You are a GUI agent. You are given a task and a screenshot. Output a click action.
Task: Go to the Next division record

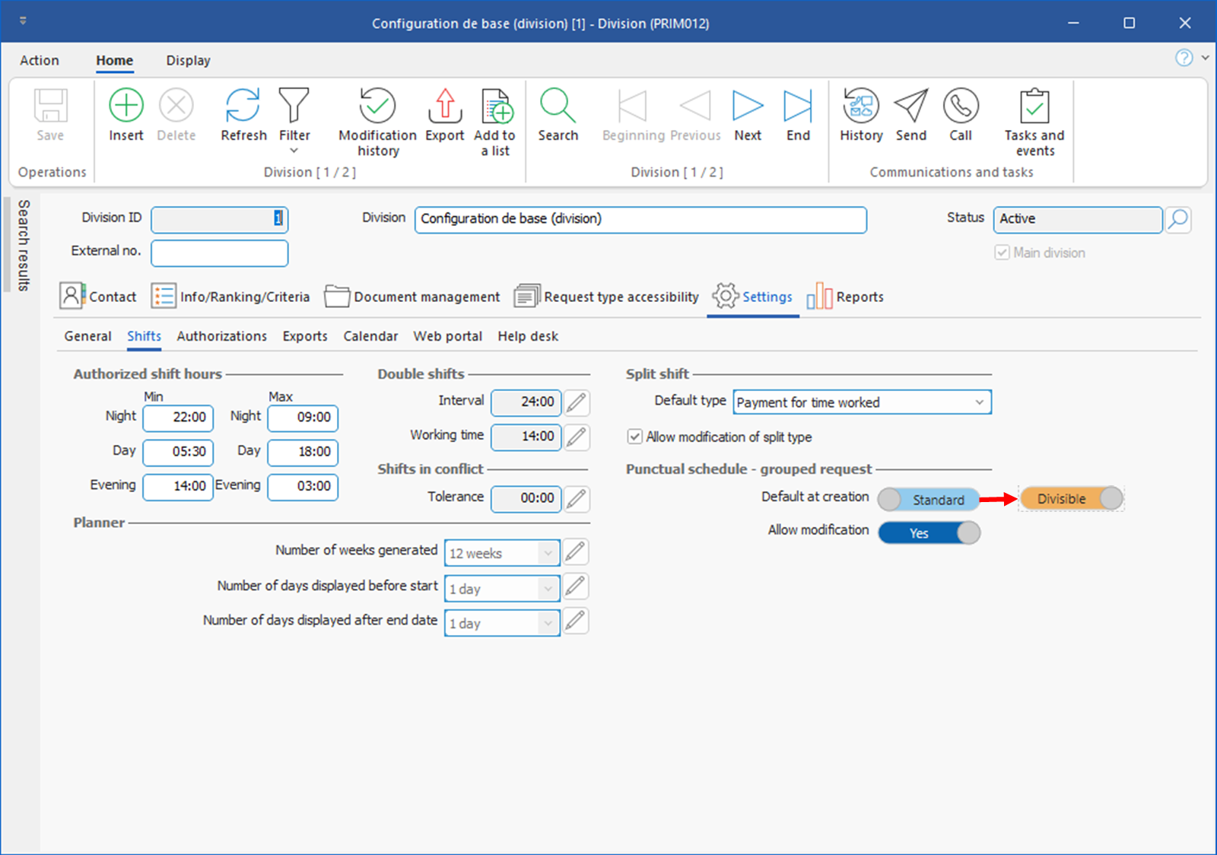click(748, 106)
